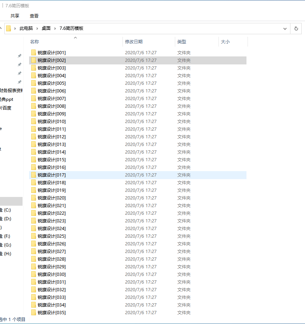Click the refresh icon beside address bar
Image resolution: width=305 pixels, height=324 pixels.
pos(296,28)
